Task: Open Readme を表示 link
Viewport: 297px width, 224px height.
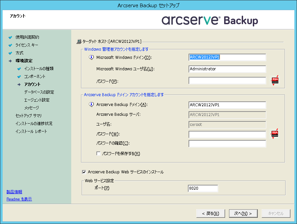Action: pos(19,199)
